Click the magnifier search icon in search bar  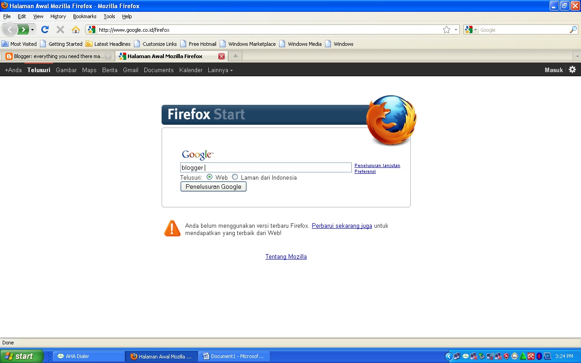coord(573,30)
